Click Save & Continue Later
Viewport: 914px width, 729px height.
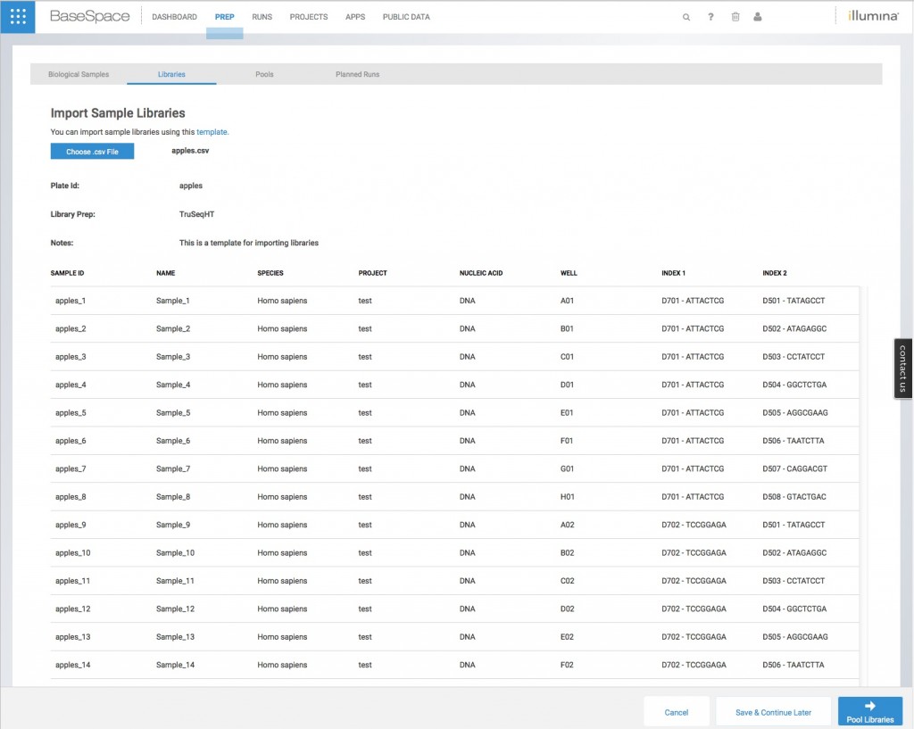773,712
